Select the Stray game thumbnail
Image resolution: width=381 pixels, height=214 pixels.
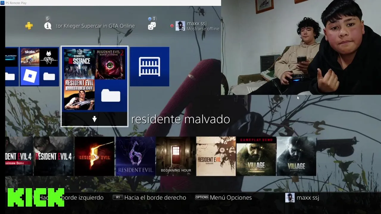[x=49, y=57]
